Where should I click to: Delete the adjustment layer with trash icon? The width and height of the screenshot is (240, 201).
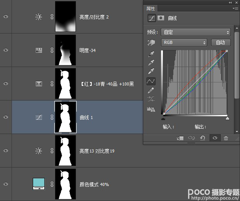226,138
